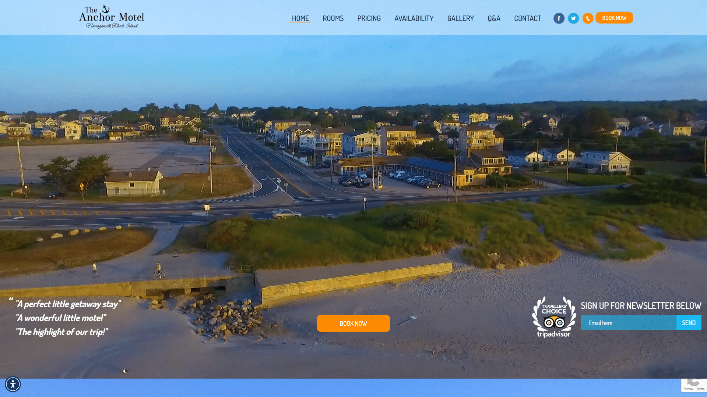Check the Availability page
The image size is (707, 397).
(414, 18)
